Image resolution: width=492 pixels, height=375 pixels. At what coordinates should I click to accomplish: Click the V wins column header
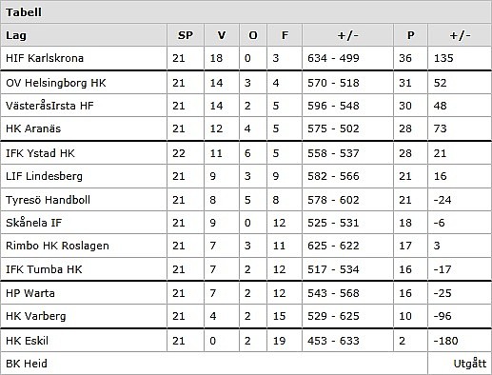(222, 35)
